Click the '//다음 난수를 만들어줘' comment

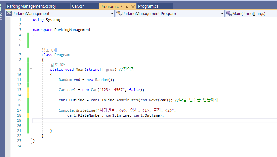(197, 100)
